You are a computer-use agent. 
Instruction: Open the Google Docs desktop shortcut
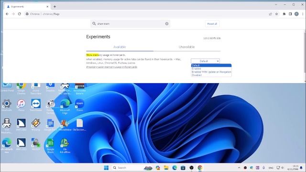[50, 125]
